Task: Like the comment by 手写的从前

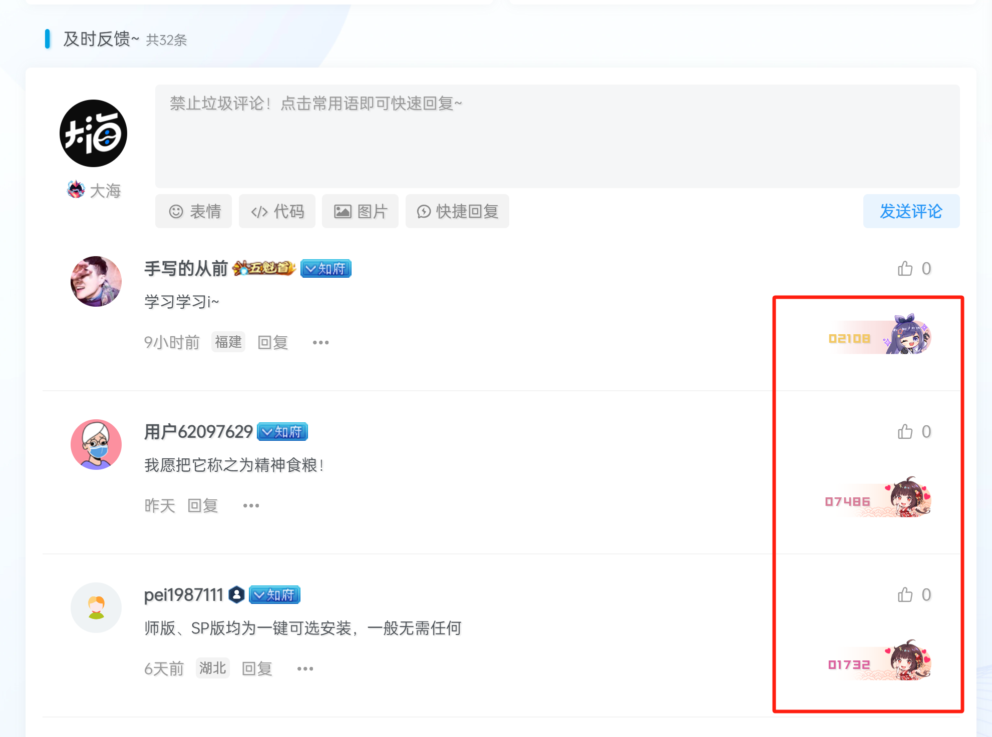Action: pos(904,268)
